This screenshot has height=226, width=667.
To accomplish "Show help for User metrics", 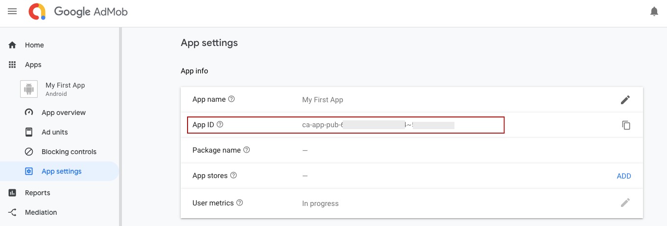I will click(x=239, y=203).
